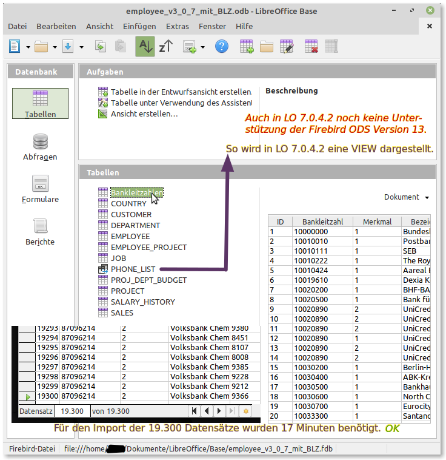446x460 pixels.
Task: Click the Save toolbar icon
Action: point(68,47)
